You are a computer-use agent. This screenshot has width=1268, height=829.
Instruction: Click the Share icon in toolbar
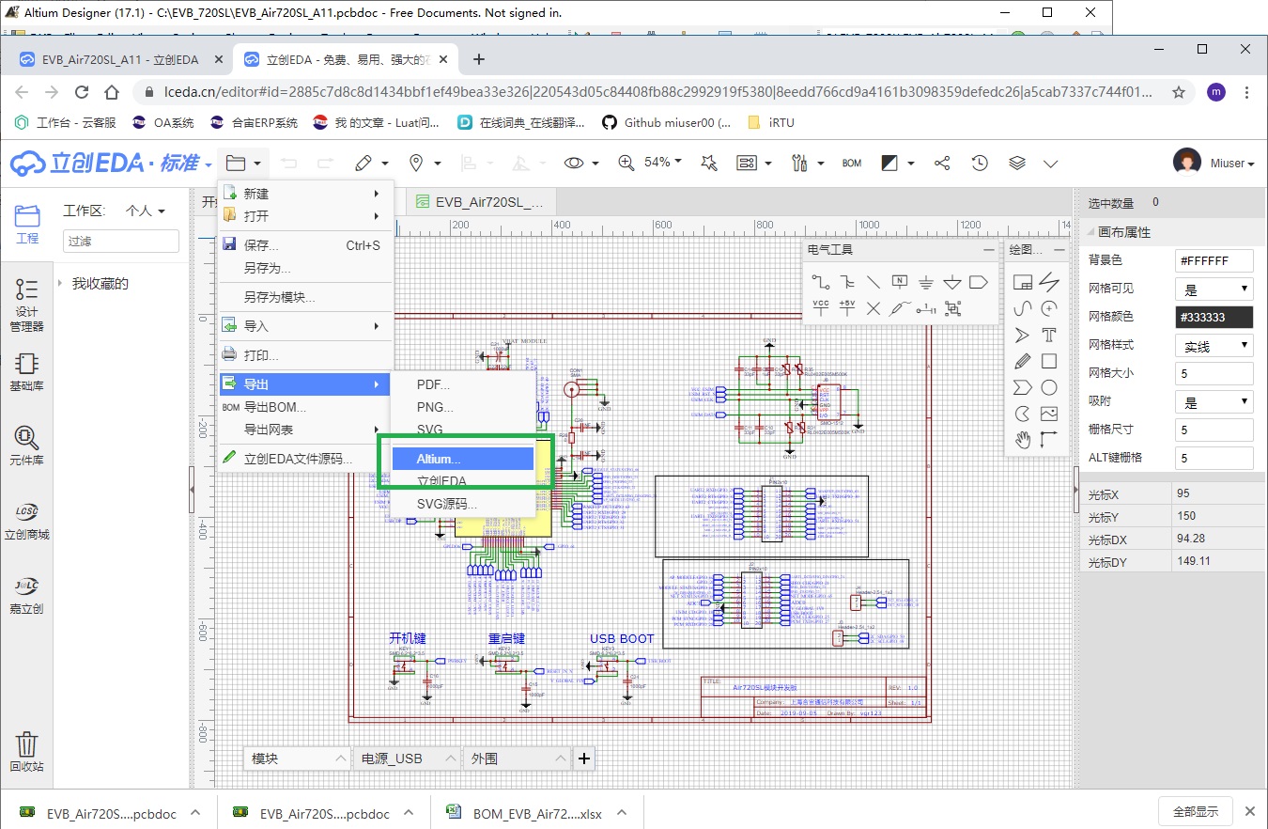[942, 164]
